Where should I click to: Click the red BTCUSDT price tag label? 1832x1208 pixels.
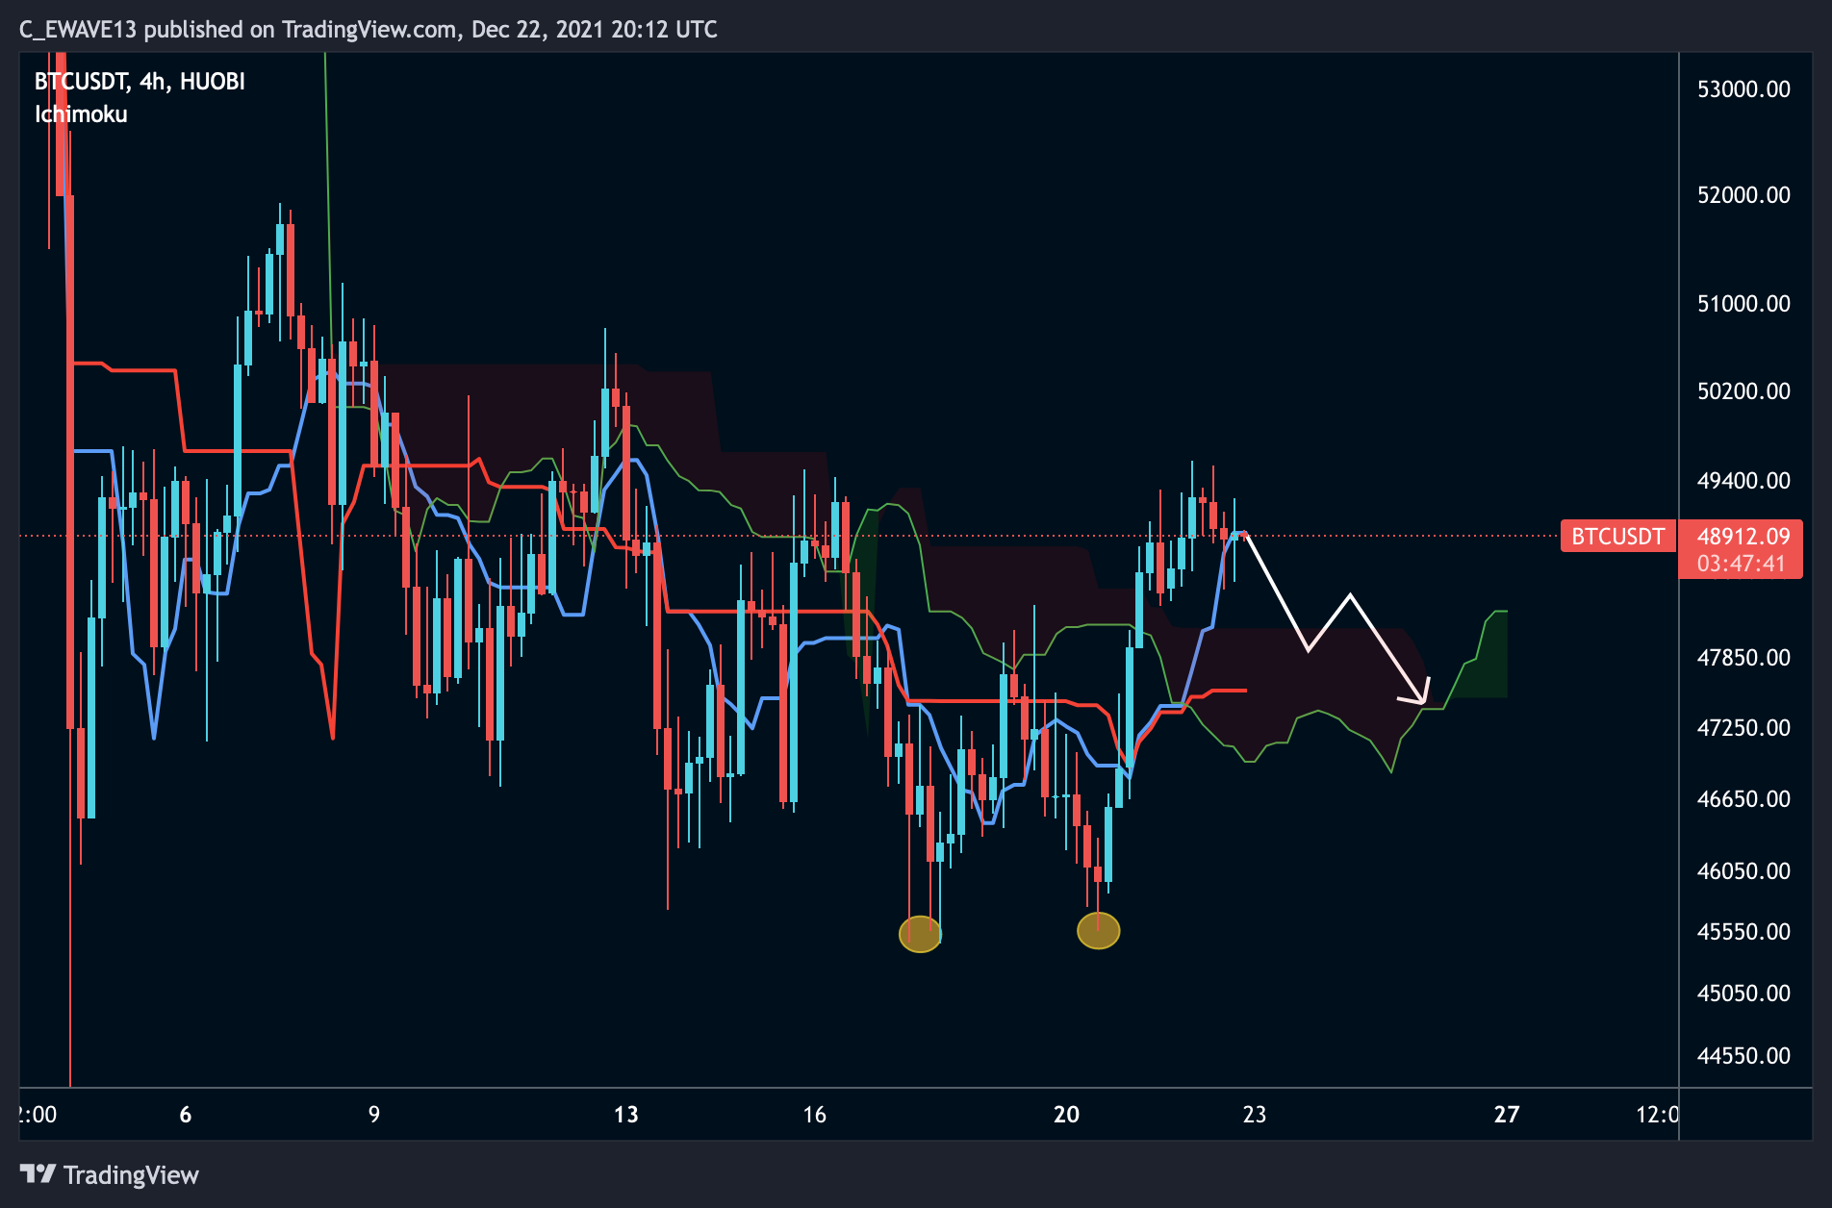pyautogui.click(x=1618, y=537)
